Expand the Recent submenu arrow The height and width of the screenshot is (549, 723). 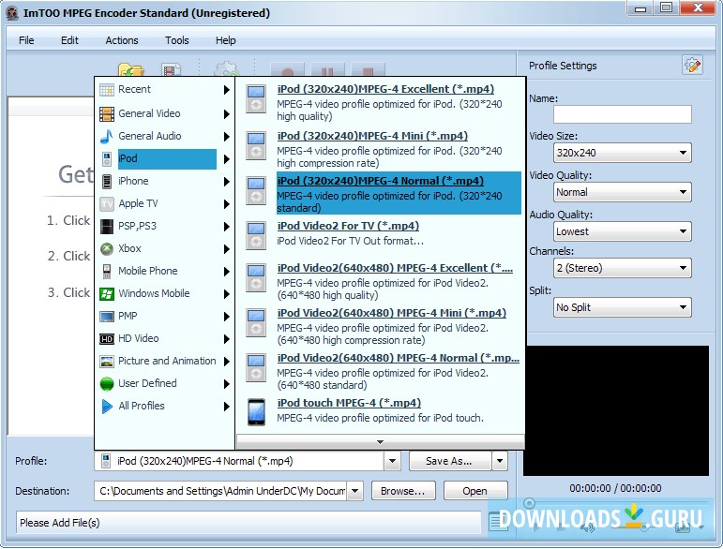[x=226, y=90]
